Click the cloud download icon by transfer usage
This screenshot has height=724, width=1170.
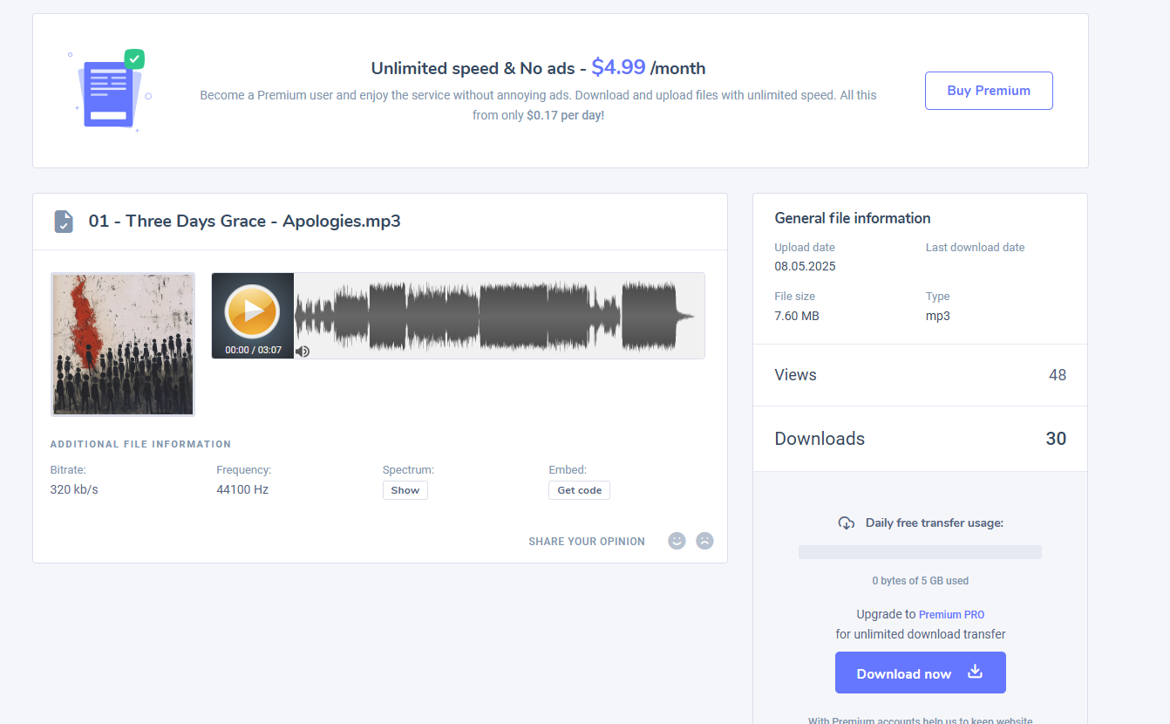point(847,523)
